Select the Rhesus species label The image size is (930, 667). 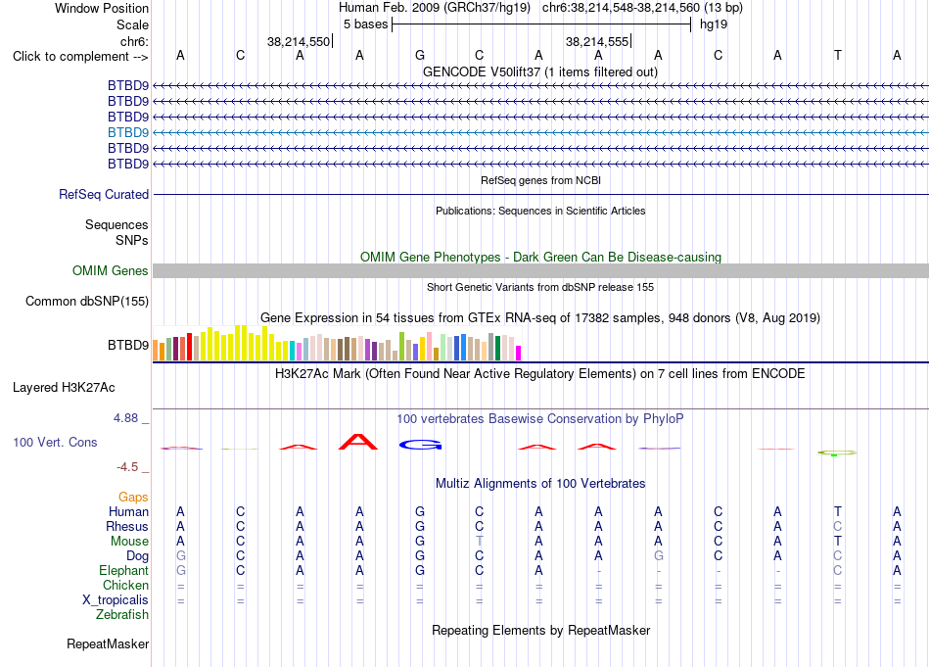tap(127, 526)
